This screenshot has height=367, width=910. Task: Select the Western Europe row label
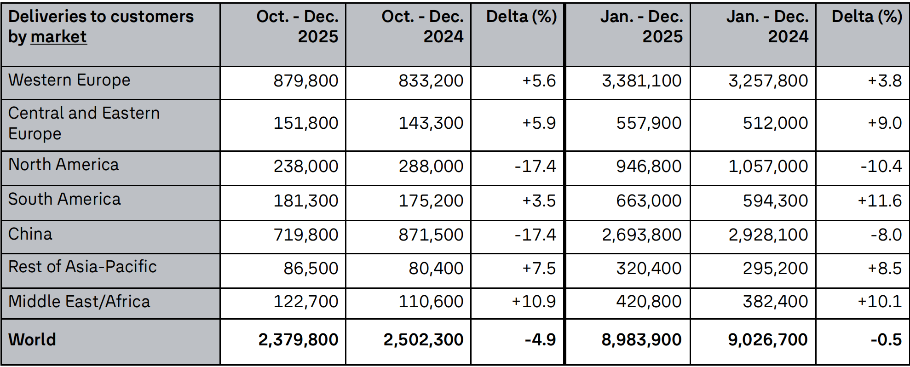coord(69,80)
